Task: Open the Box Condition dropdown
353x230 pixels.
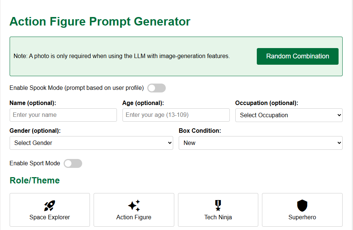Action: pos(260,143)
